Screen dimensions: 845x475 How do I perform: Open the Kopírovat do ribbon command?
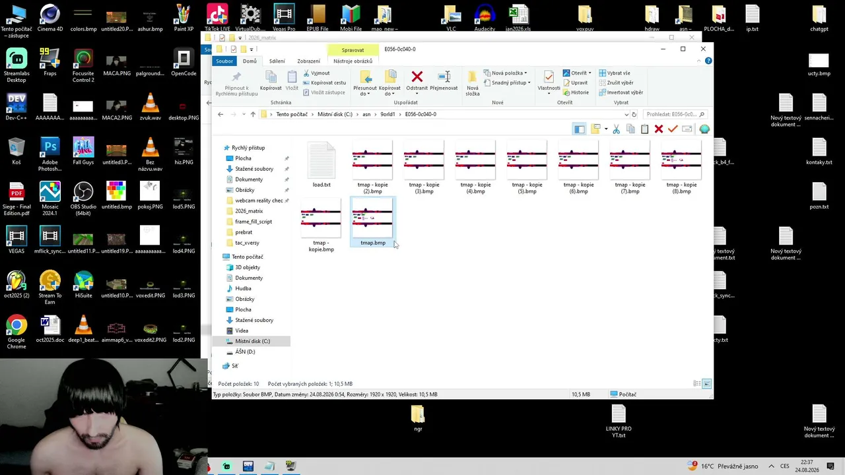pos(389,83)
